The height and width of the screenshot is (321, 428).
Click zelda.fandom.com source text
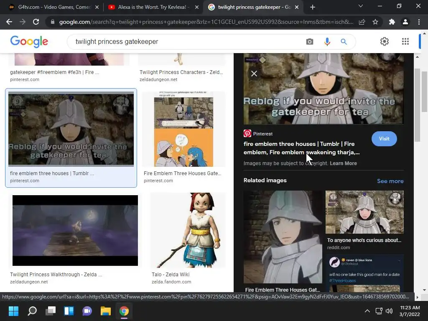tap(171, 282)
